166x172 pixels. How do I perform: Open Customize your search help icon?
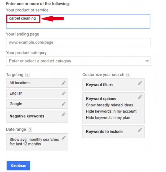[128, 75]
